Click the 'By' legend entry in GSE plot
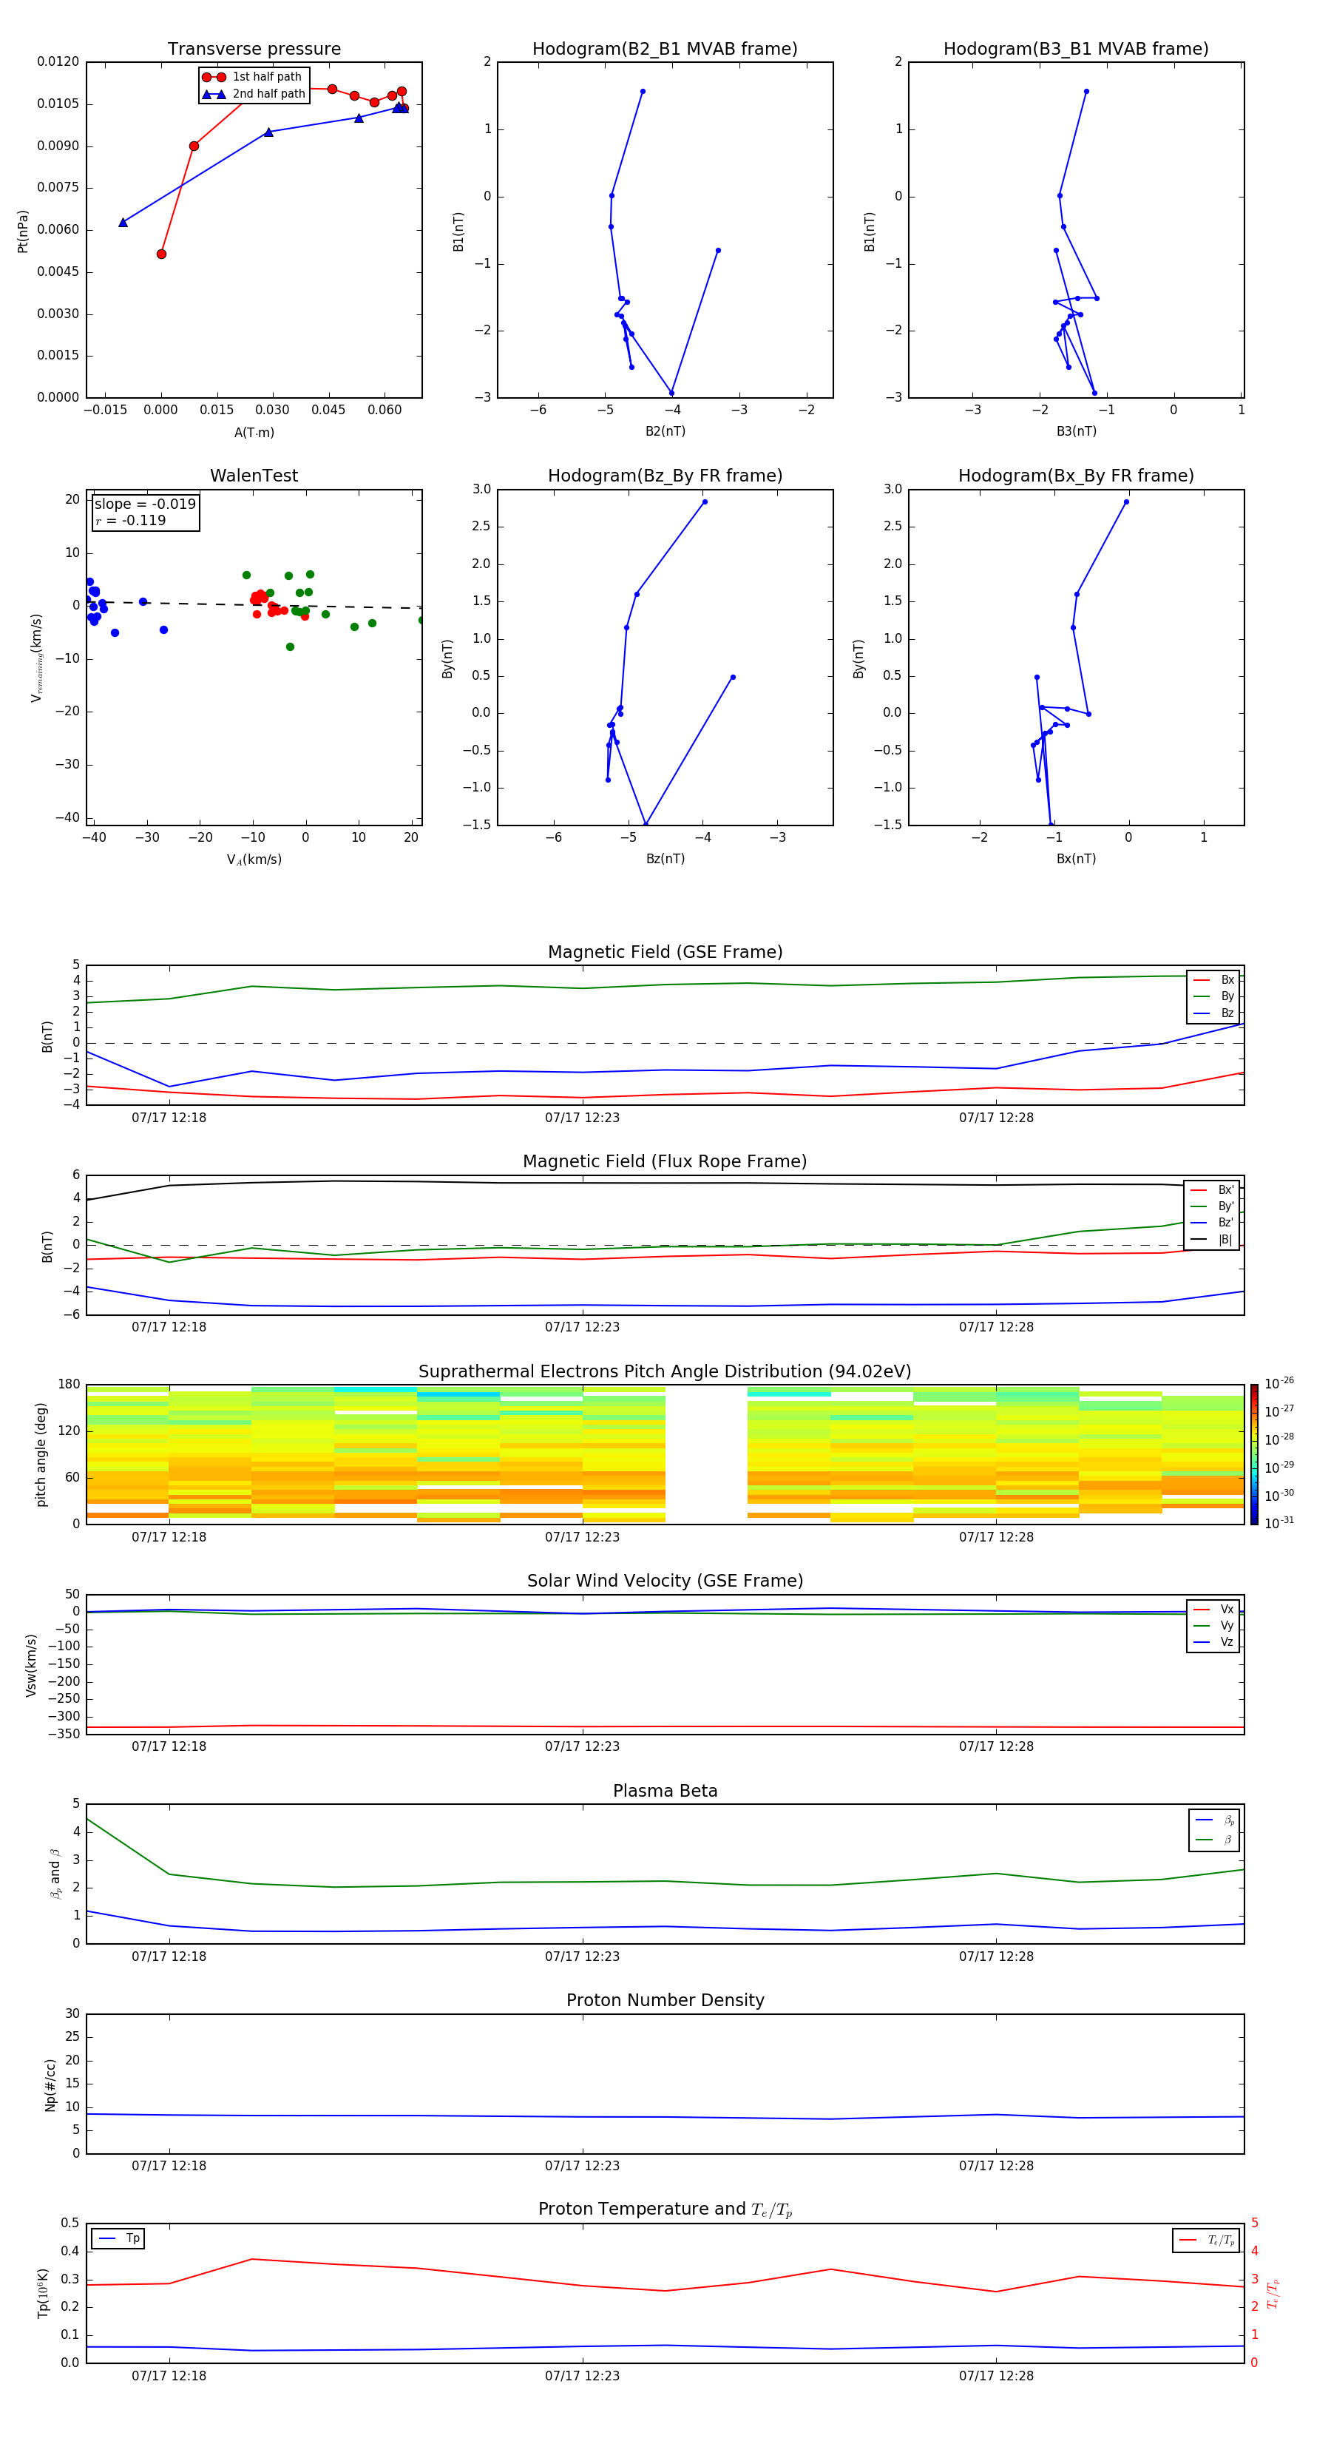 point(1213,996)
